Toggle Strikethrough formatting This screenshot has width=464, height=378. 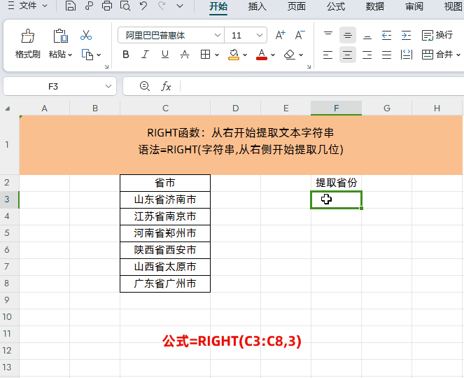[185, 55]
